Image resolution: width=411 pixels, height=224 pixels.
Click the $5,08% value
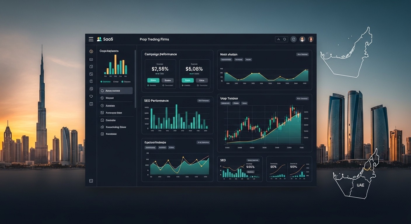pyautogui.click(x=194, y=69)
